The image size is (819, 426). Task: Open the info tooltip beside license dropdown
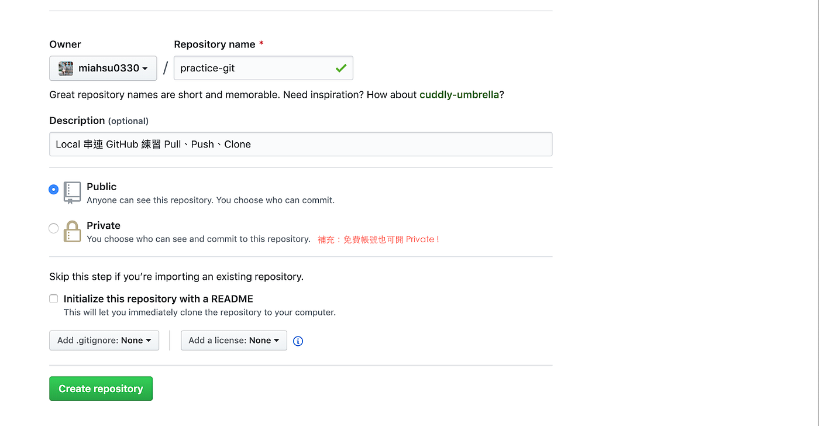coord(298,341)
